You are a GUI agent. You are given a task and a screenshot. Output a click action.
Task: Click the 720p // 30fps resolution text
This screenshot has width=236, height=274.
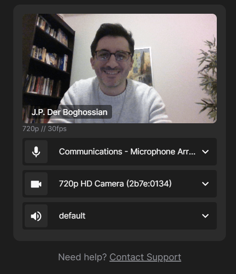click(x=44, y=129)
